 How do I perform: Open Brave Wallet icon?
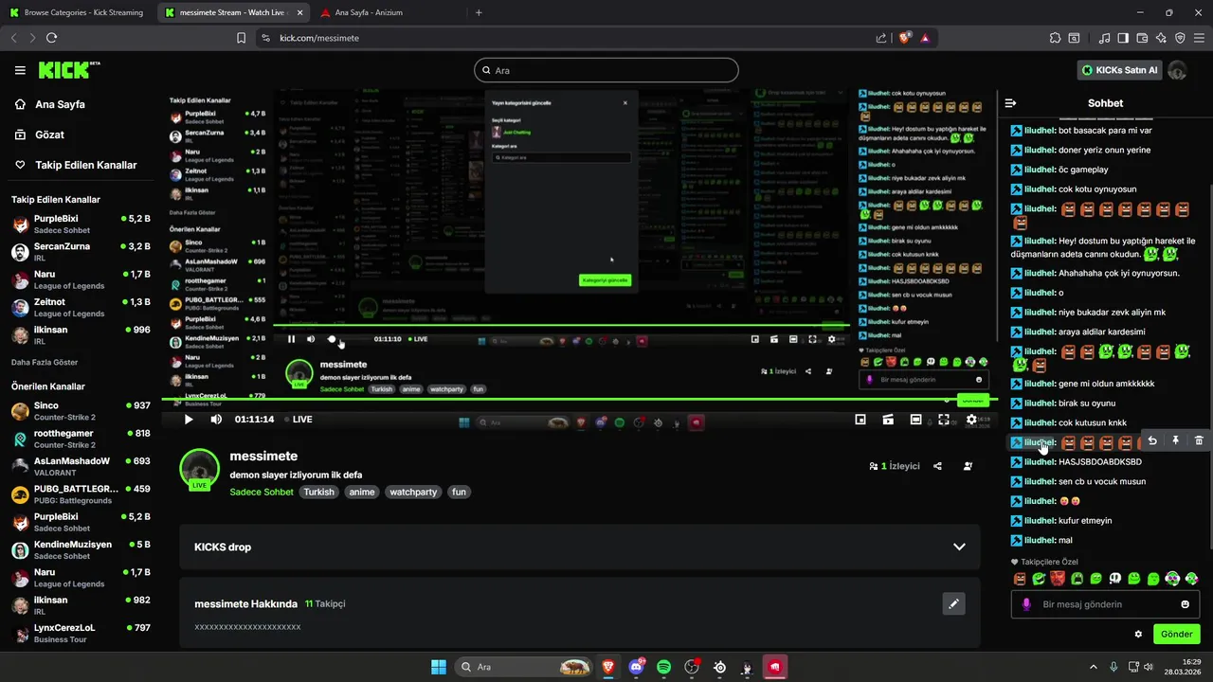1142,38
